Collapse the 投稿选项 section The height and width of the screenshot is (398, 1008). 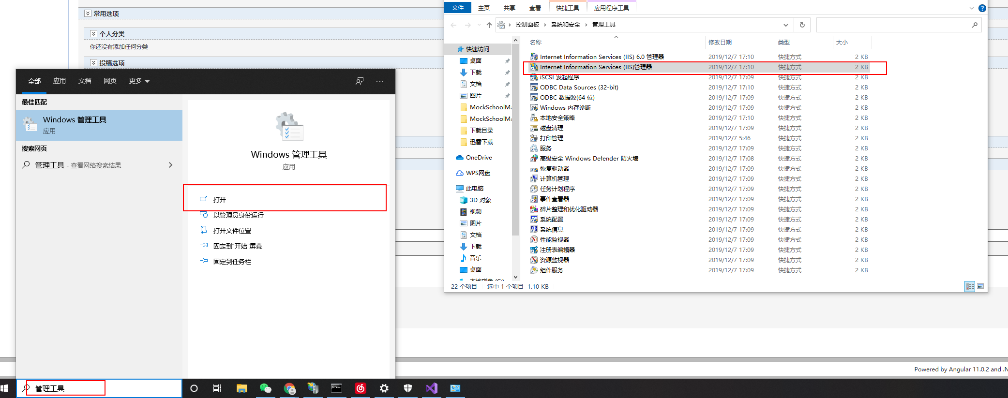tap(93, 62)
